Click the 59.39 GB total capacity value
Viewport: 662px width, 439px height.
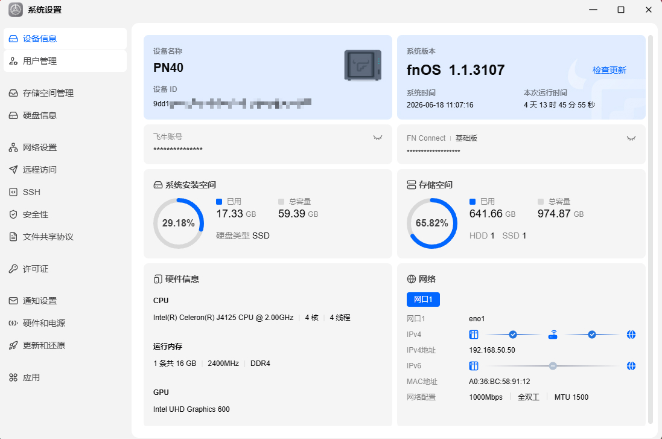coord(298,214)
